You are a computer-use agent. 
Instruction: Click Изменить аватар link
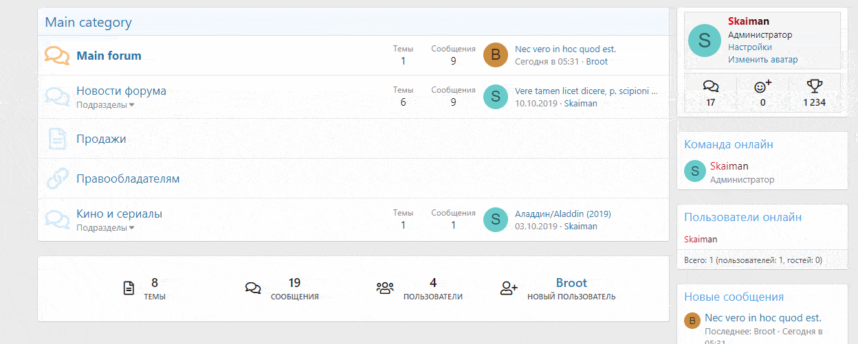[x=762, y=60]
